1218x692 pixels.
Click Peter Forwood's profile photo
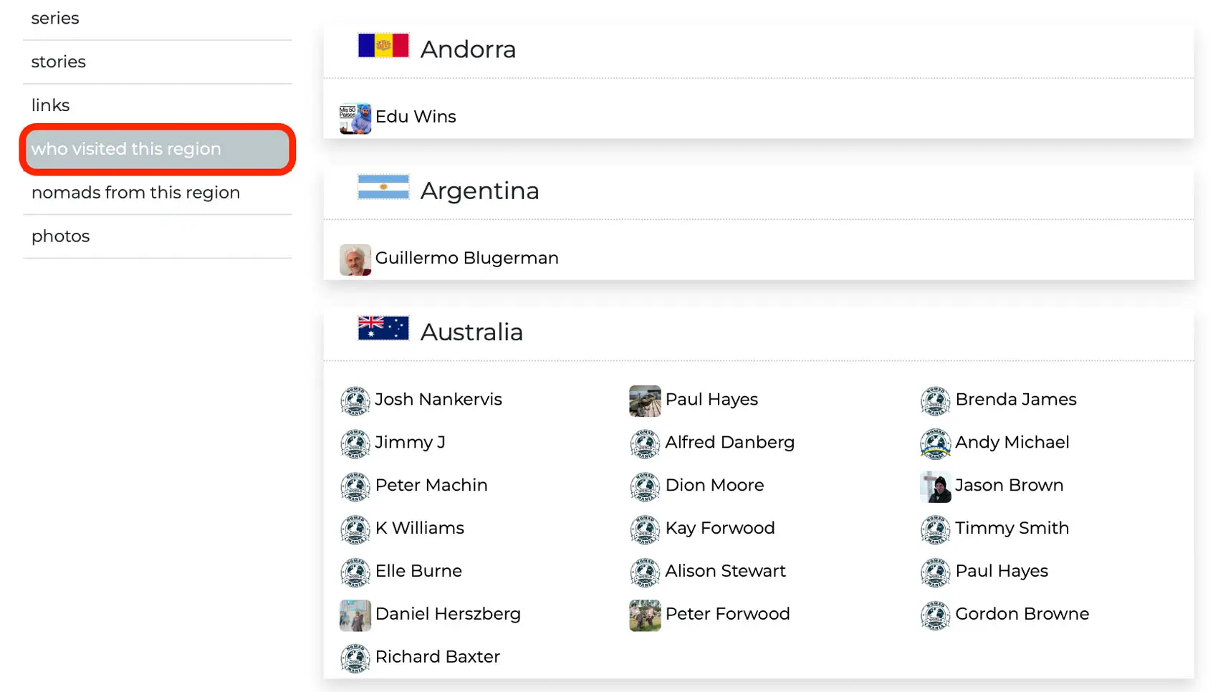(x=645, y=615)
